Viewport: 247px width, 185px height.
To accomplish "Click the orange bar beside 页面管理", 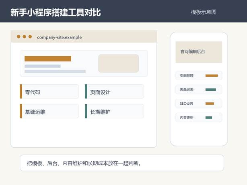I will 212,76.
